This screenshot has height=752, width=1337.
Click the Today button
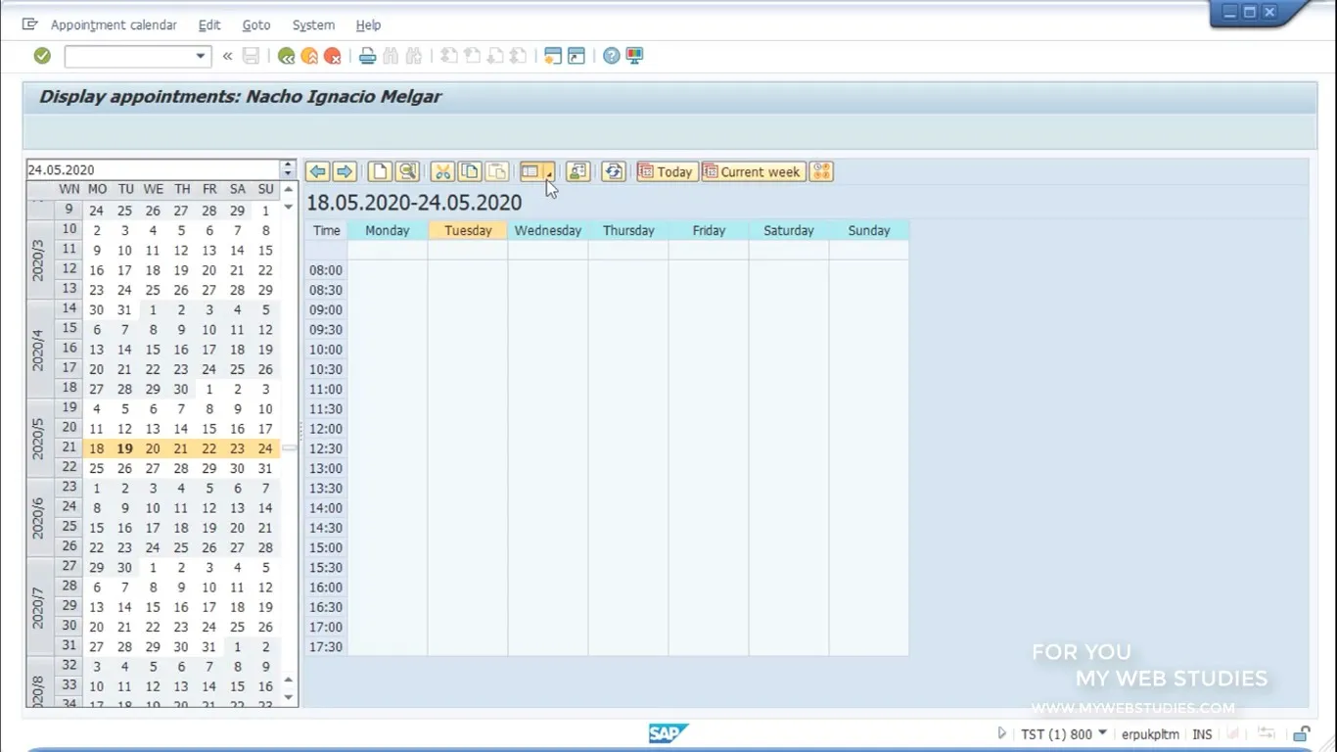667,171
